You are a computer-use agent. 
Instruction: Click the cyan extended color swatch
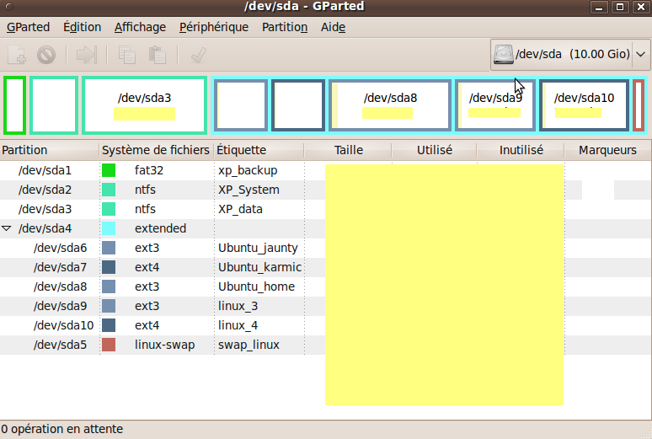[x=109, y=228]
